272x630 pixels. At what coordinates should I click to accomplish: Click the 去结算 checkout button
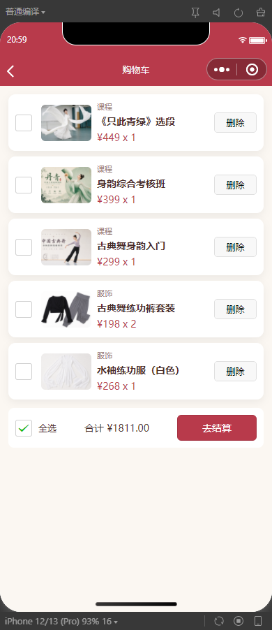[217, 428]
